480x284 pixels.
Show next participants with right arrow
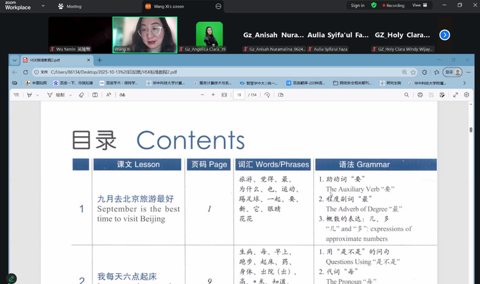click(444, 35)
